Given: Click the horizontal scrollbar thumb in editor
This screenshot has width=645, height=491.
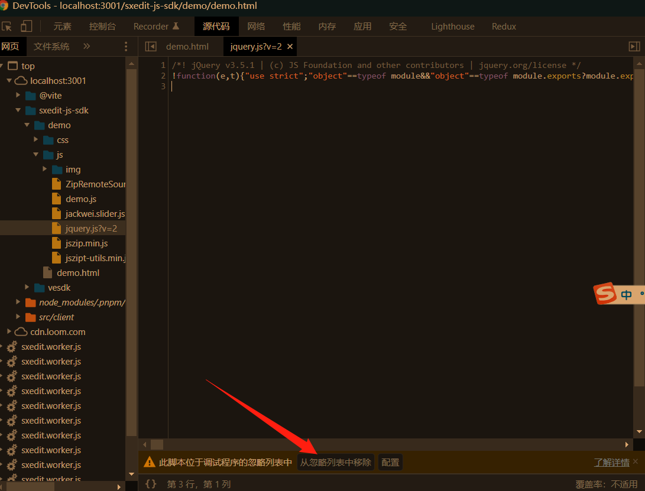Looking at the screenshot, I should pyautogui.click(x=157, y=444).
